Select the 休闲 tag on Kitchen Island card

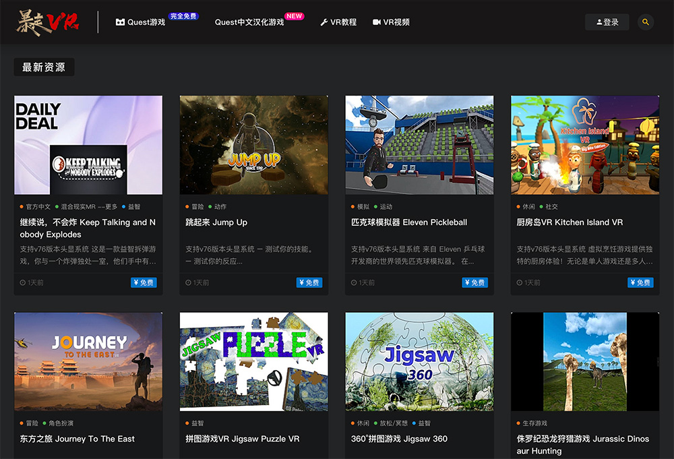pos(526,207)
